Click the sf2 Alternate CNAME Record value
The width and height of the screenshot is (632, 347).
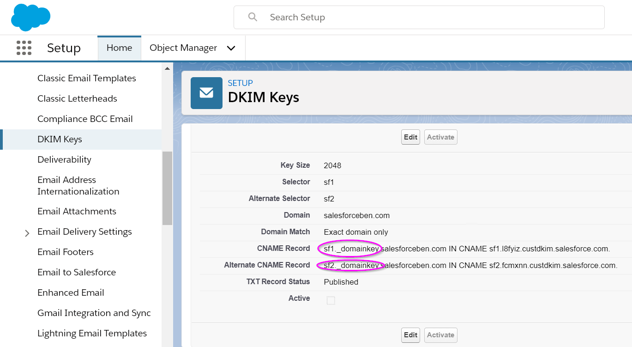coord(470,265)
